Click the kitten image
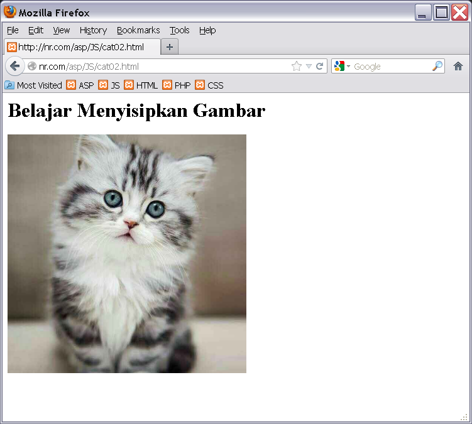Viewport: 472px width, 424px height. point(127,254)
